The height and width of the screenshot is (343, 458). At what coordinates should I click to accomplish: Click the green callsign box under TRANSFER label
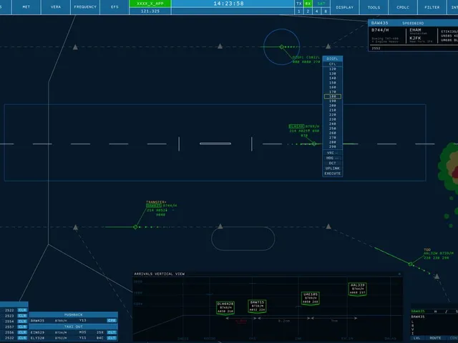click(154, 206)
